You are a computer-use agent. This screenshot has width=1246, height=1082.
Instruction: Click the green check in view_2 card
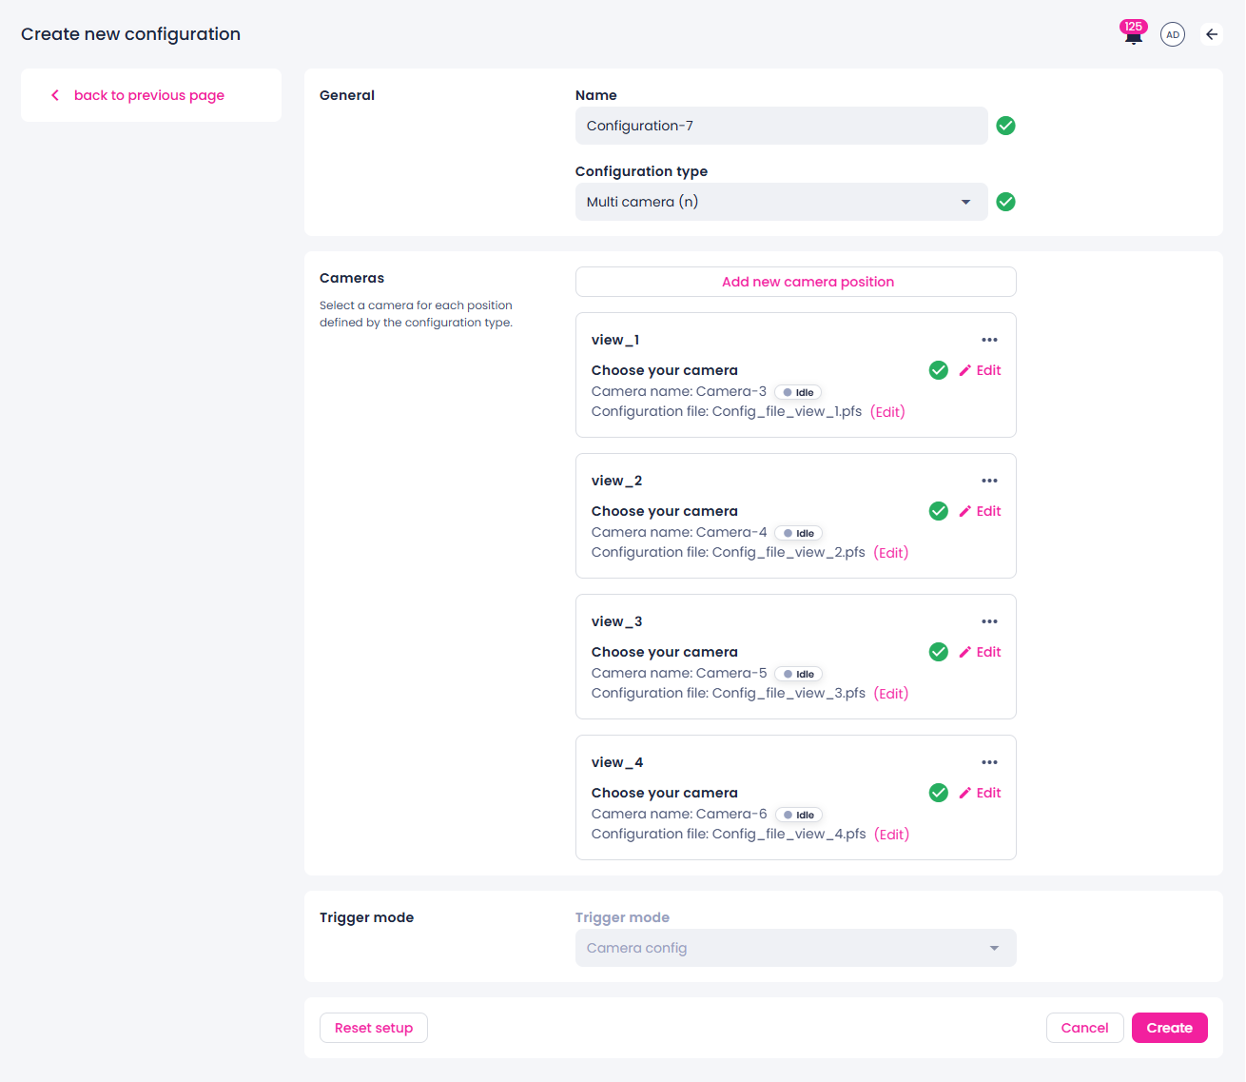pos(939,511)
